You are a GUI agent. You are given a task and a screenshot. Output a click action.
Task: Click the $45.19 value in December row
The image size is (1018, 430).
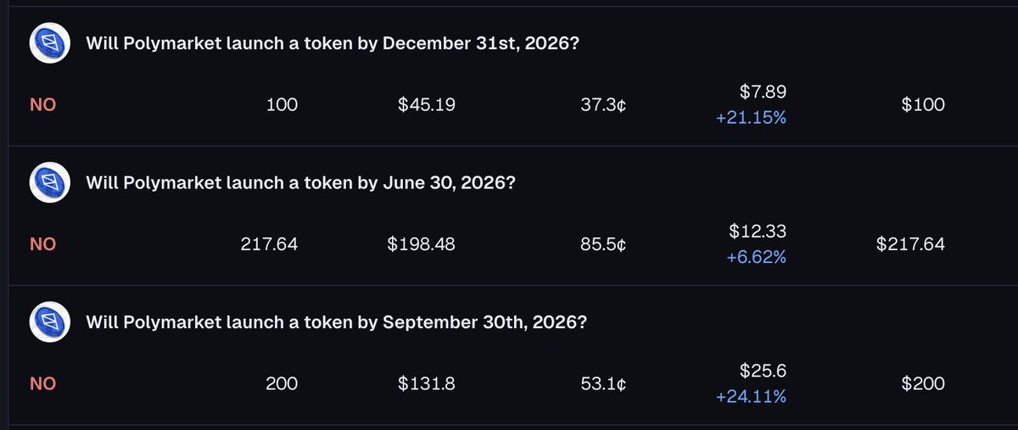427,105
